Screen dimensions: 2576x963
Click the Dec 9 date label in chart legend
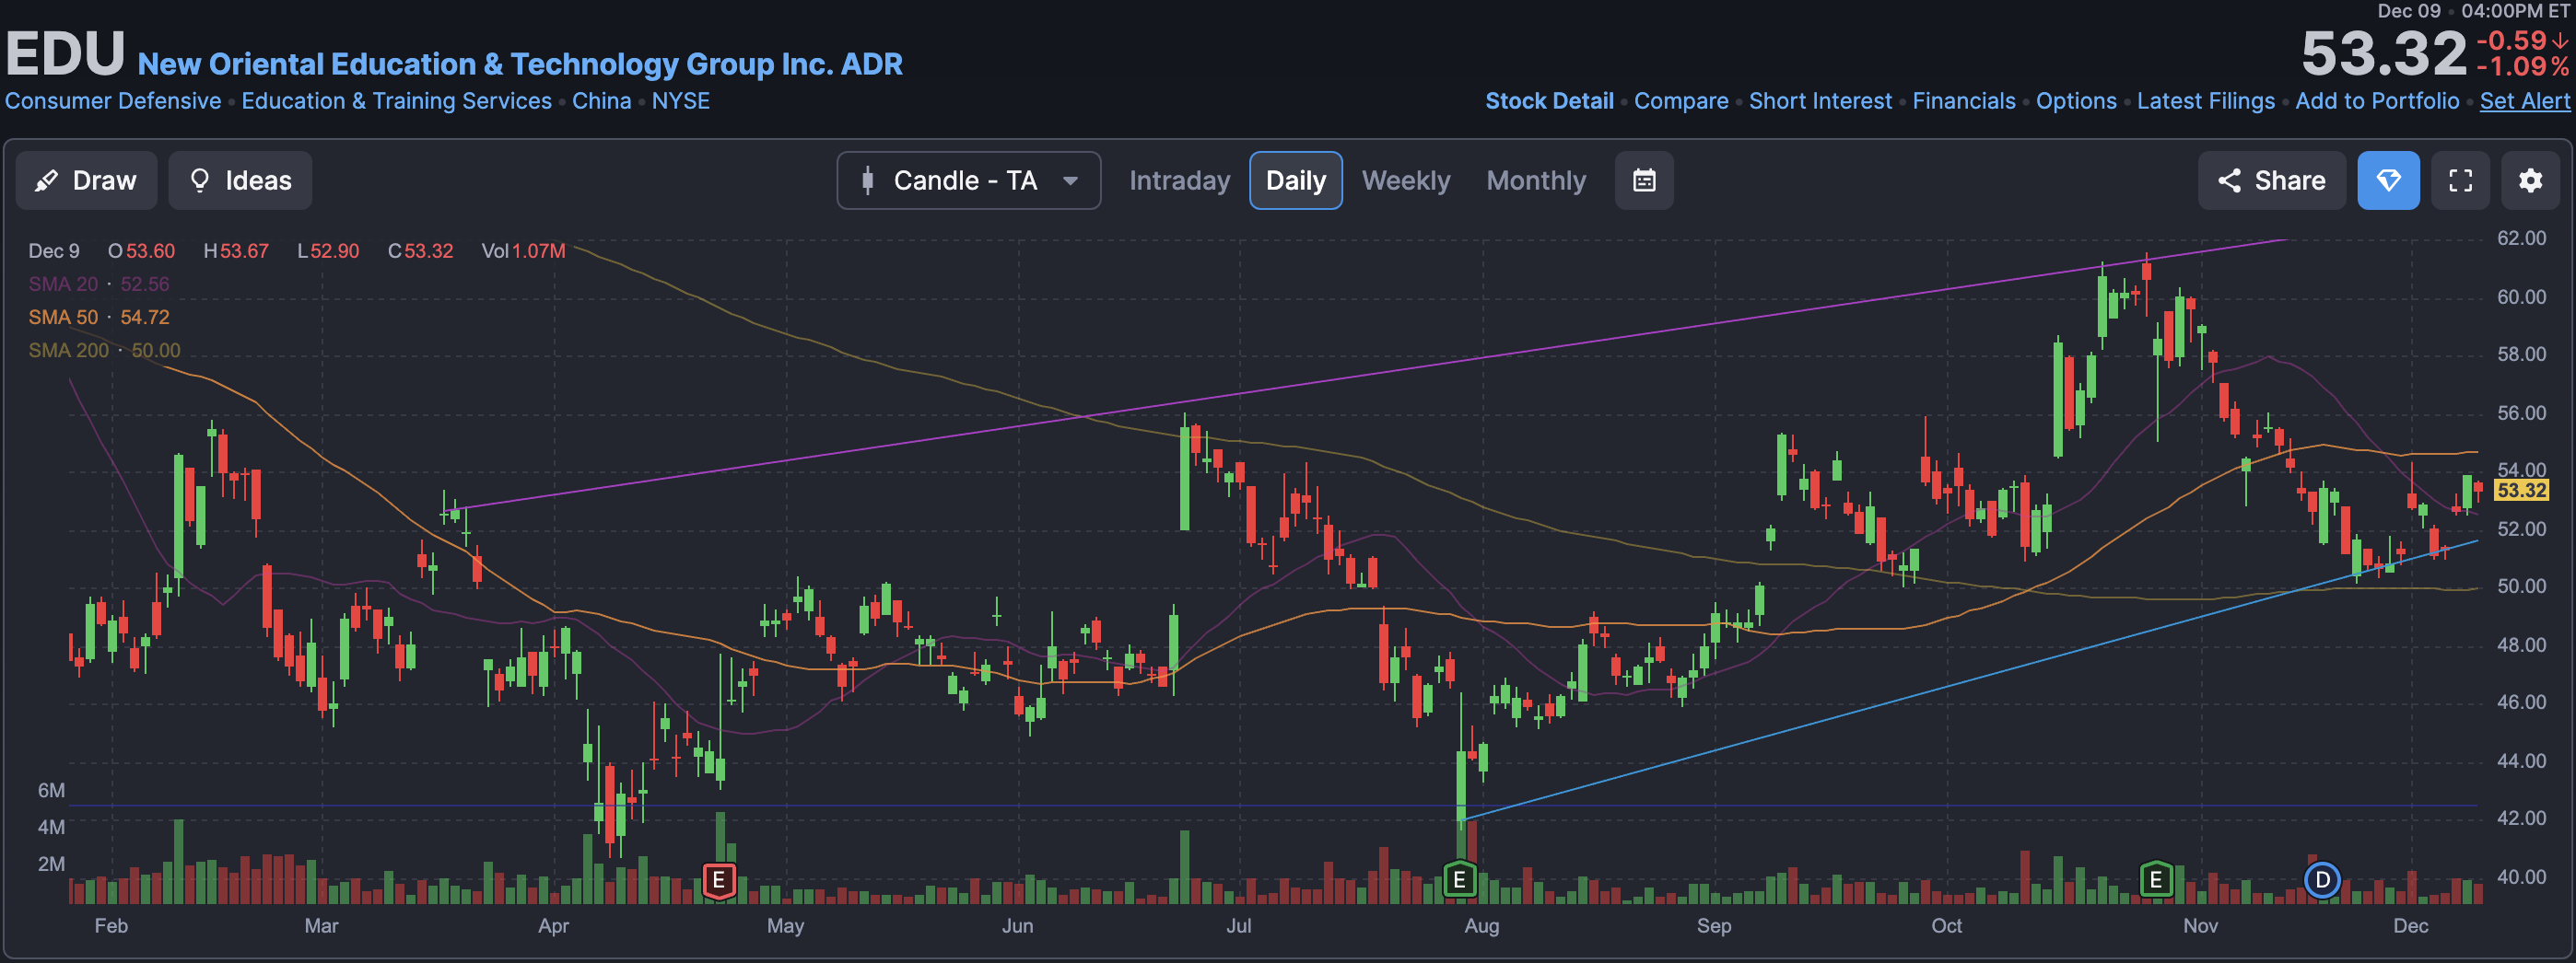tap(54, 250)
